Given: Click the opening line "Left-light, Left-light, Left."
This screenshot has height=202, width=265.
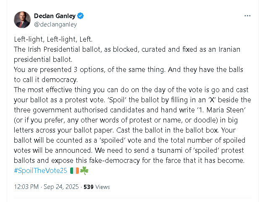Looking at the screenshot, I should [x=53, y=39].
